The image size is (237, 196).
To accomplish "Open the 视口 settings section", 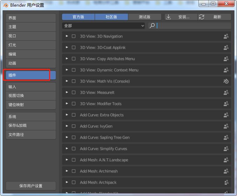I will [31, 36].
